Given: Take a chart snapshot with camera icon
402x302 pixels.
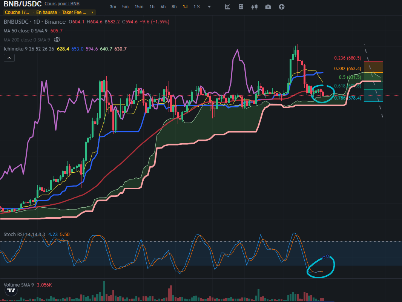Looking at the screenshot, I should [x=268, y=7].
